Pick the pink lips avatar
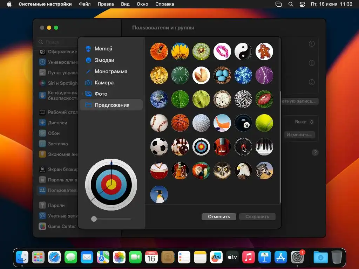 pos(222,51)
